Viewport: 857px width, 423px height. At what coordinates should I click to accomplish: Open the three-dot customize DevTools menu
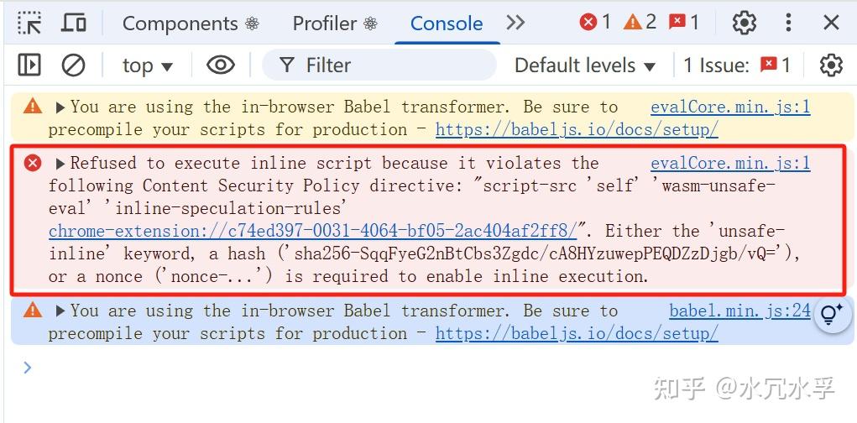coord(788,23)
